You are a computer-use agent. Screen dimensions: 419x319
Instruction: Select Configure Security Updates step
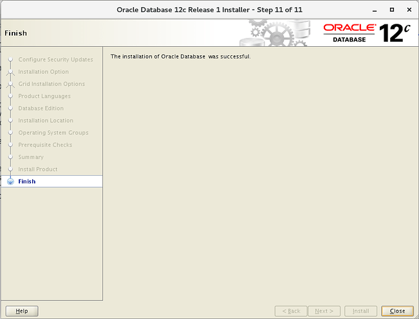pos(55,60)
